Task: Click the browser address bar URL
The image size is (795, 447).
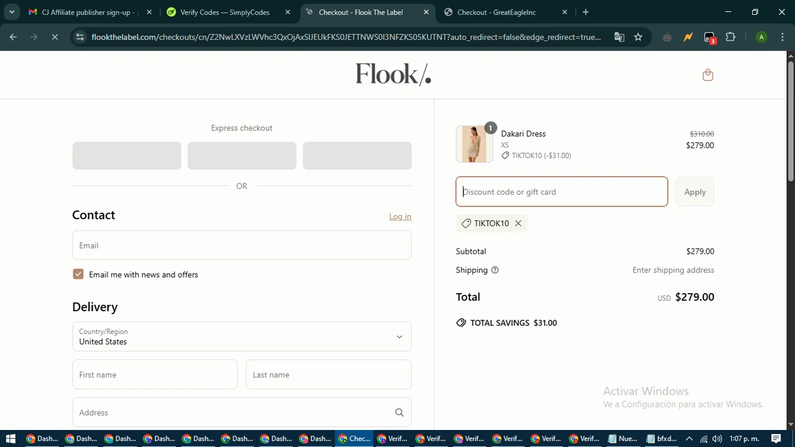Action: click(346, 37)
